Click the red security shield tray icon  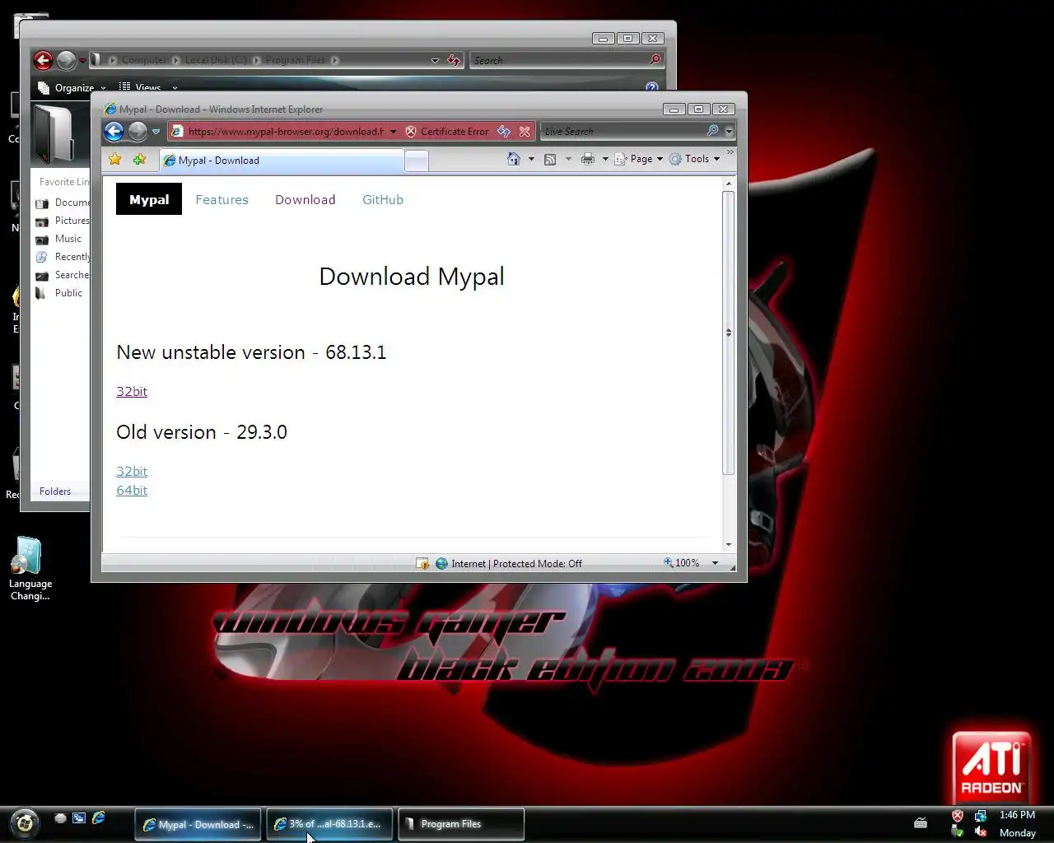pyautogui.click(x=957, y=816)
